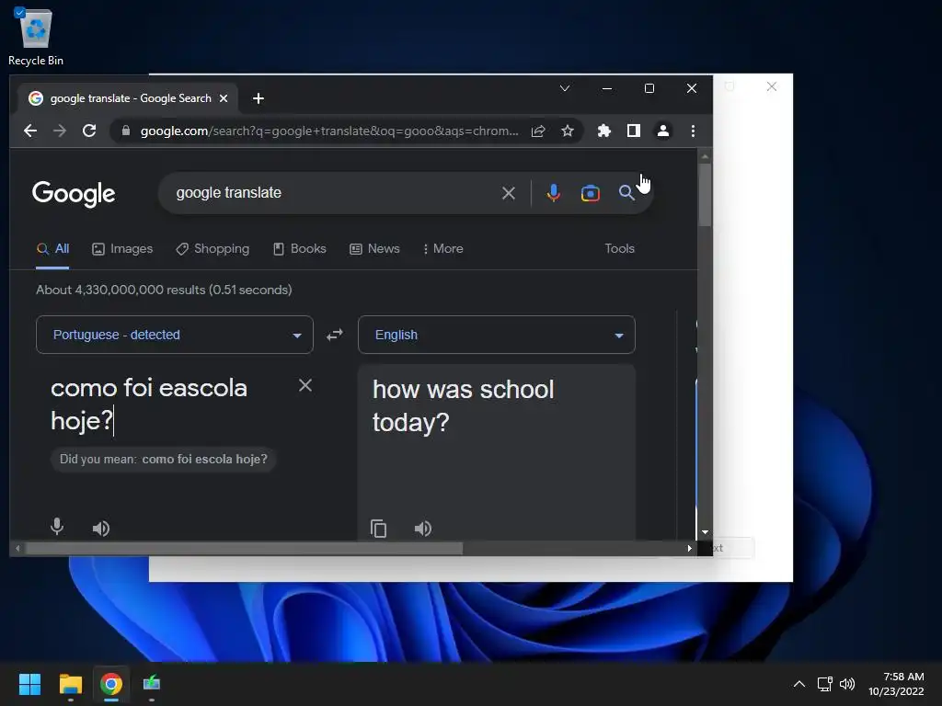Swap the source and target languages

click(x=335, y=335)
